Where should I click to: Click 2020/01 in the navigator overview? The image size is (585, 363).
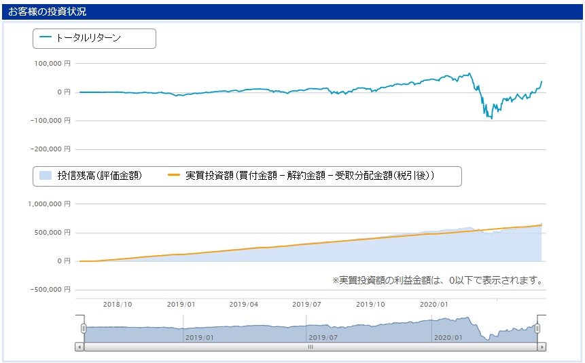(x=448, y=338)
